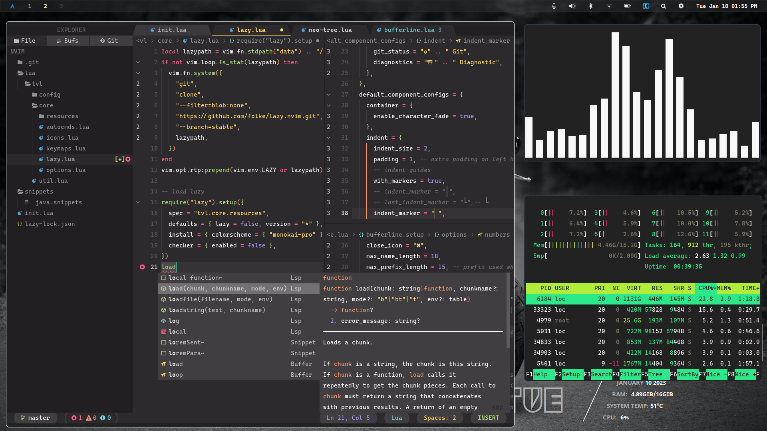Open autocmds.lua in file tree

click(64, 127)
